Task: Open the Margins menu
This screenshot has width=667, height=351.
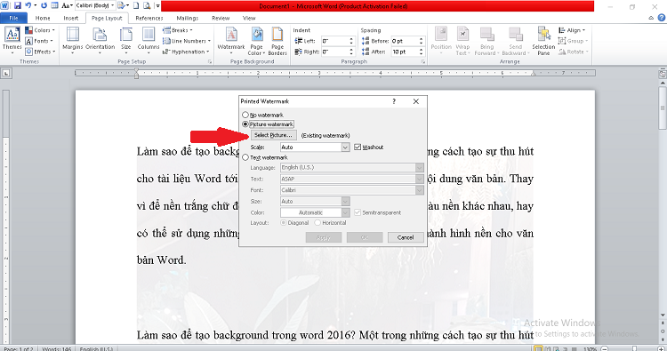Action: pos(73,41)
